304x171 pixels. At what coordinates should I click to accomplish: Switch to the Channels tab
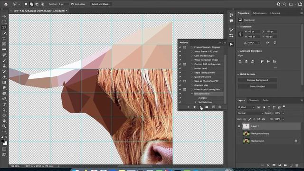(x=254, y=100)
